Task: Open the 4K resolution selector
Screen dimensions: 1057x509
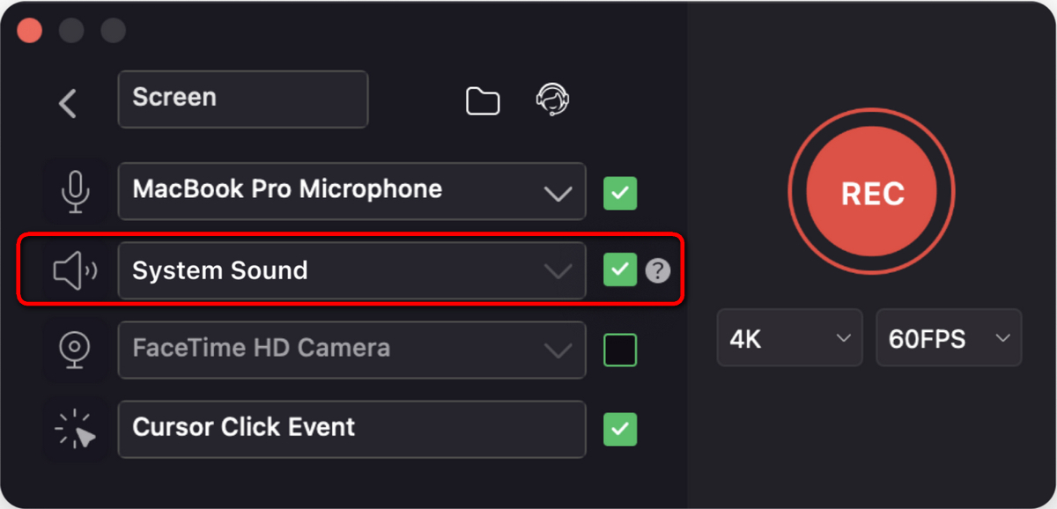Action: (789, 337)
